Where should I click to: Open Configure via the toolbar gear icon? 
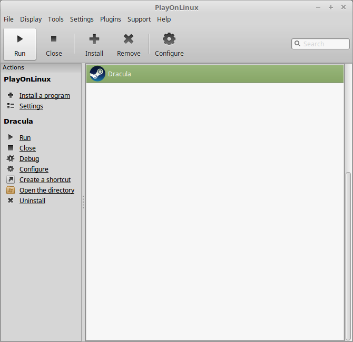pyautogui.click(x=169, y=39)
